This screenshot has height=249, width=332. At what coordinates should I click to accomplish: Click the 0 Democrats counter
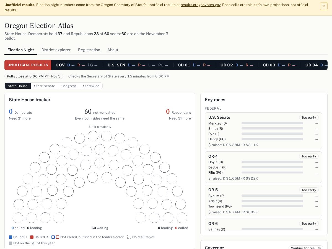[20, 112]
